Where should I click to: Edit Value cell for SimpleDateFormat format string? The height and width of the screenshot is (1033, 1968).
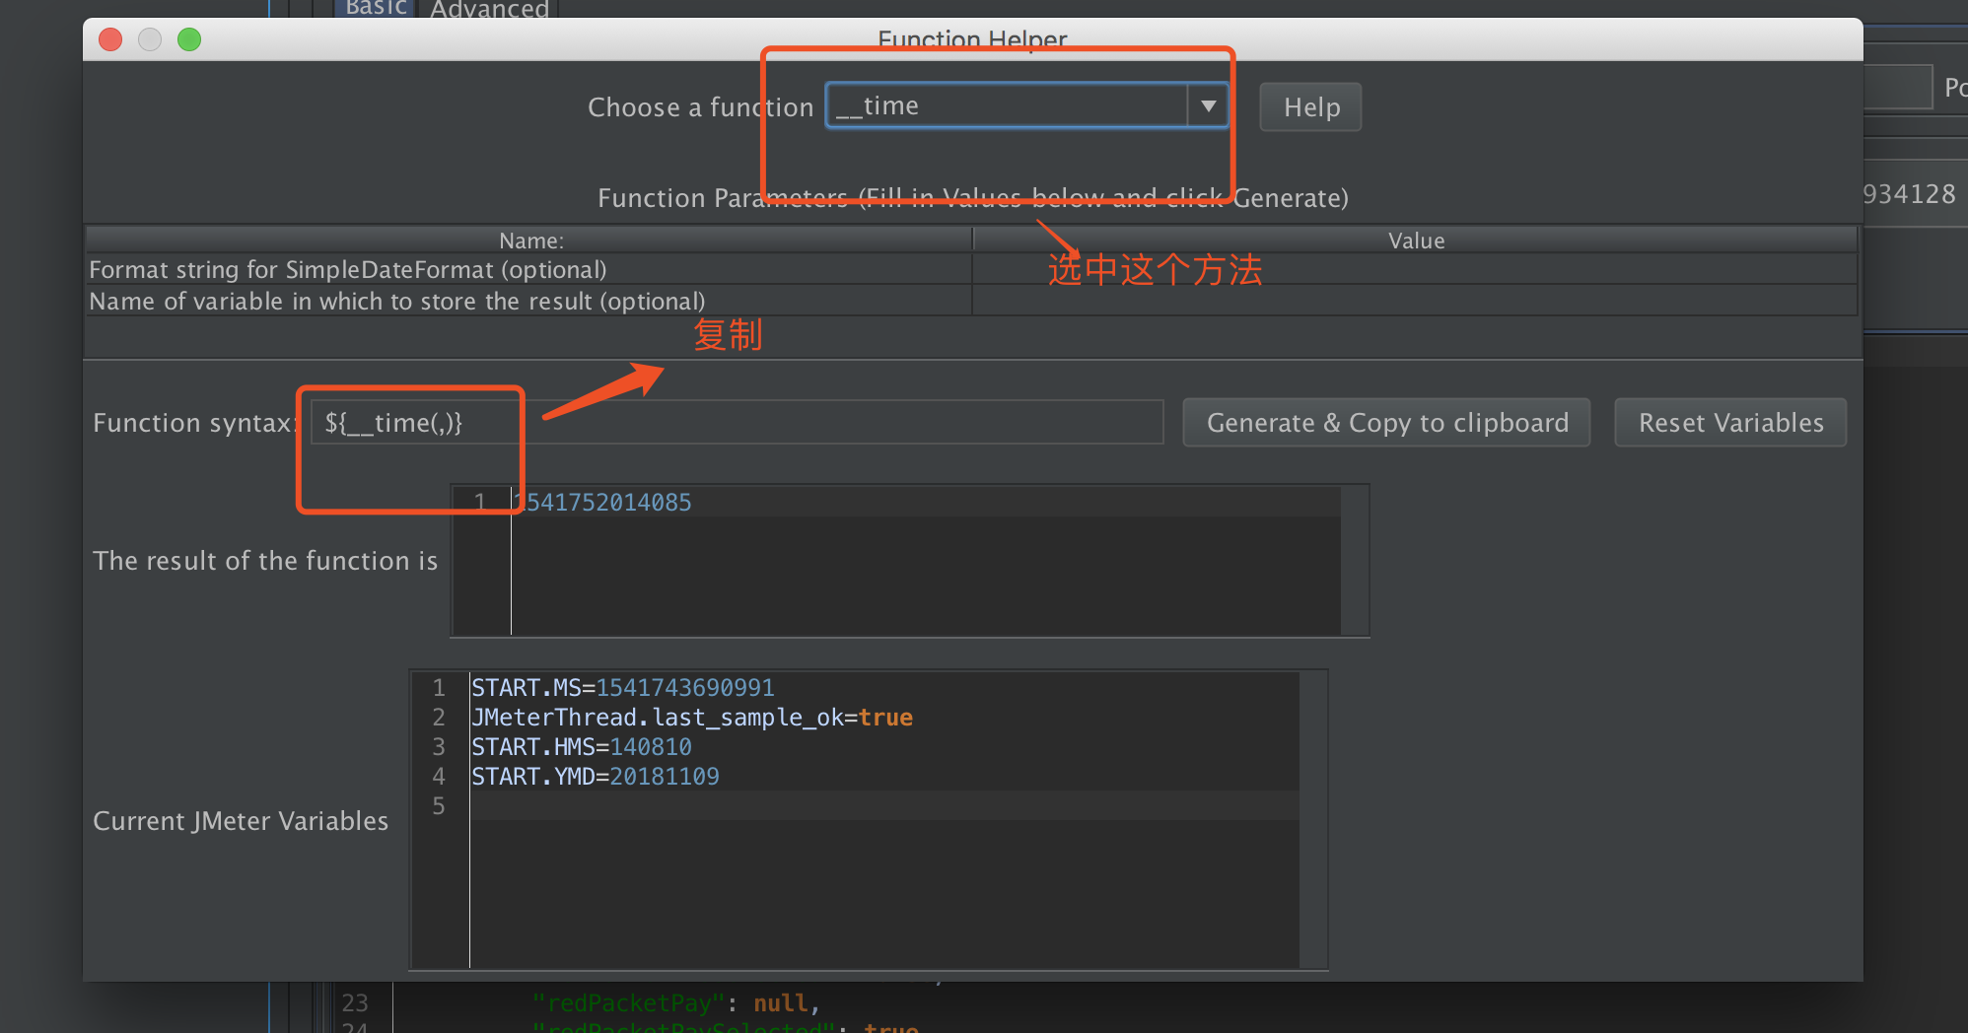tap(1415, 270)
